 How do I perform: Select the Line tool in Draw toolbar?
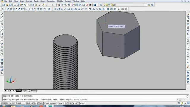click(x=2, y=14)
